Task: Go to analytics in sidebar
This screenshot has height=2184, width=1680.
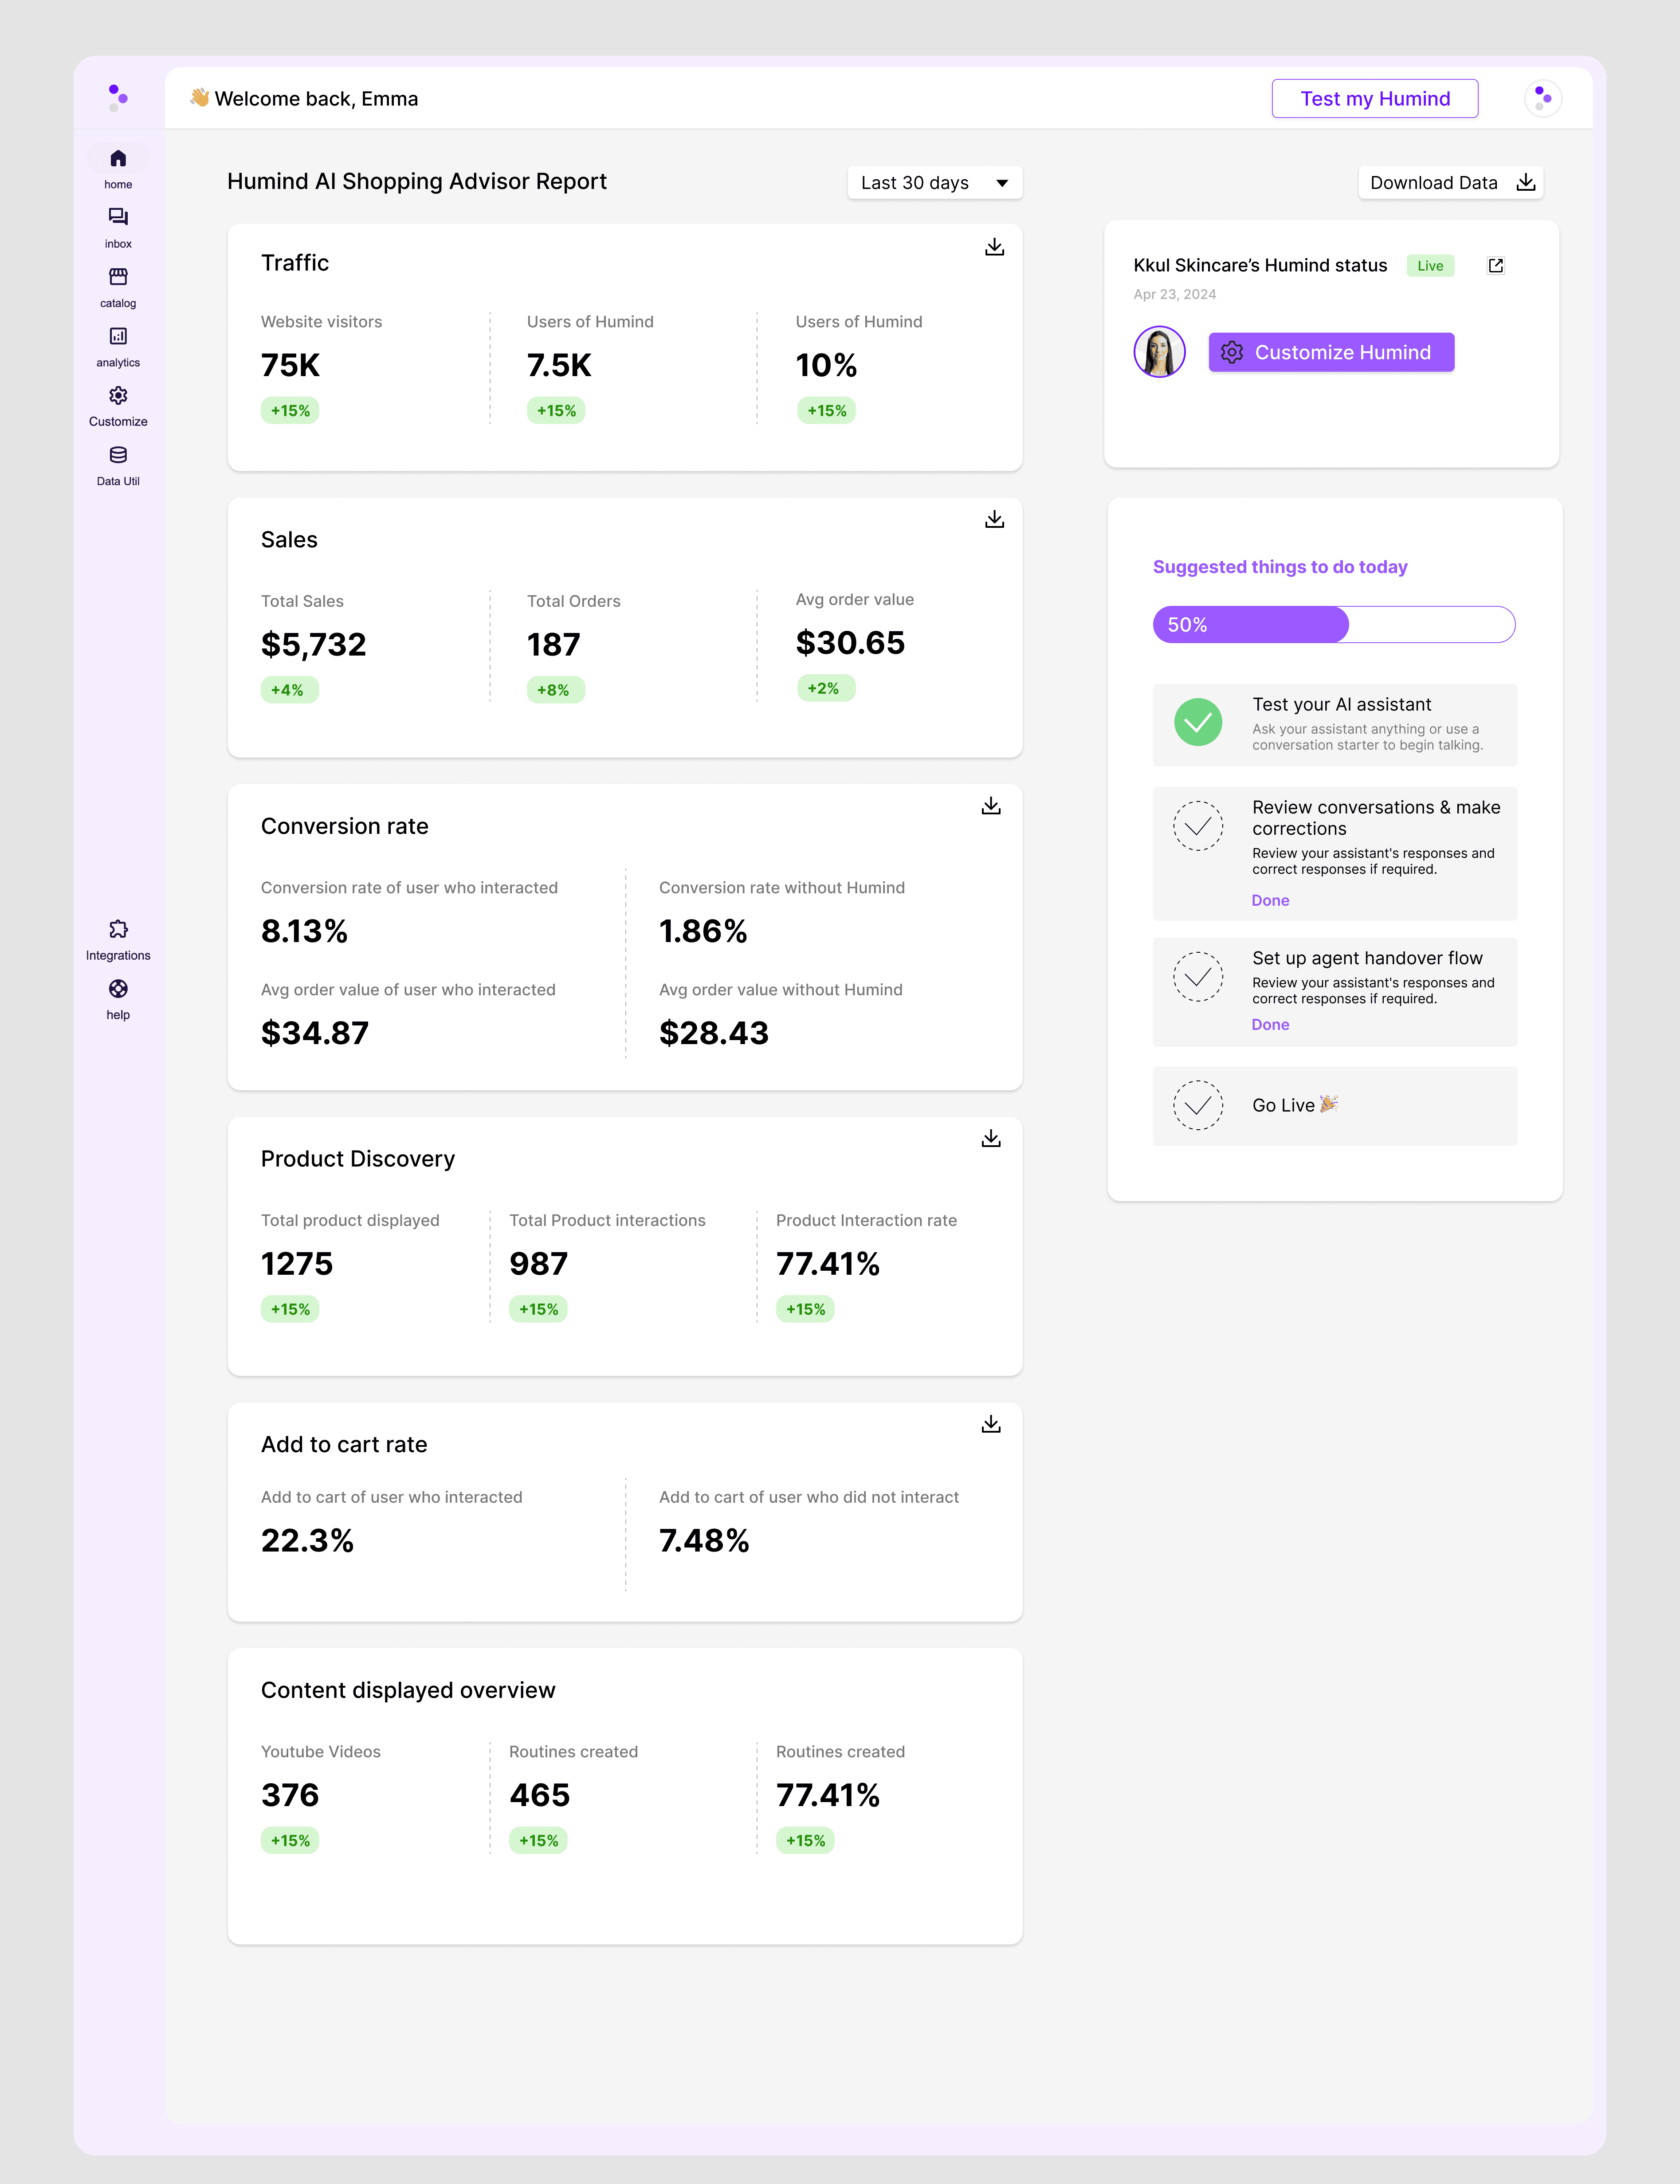Action: pyautogui.click(x=118, y=336)
